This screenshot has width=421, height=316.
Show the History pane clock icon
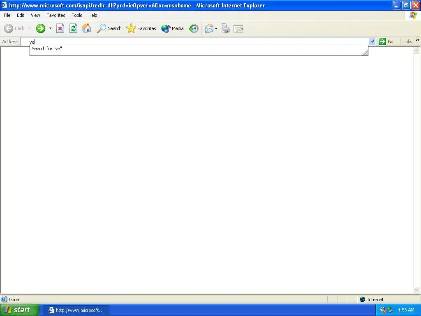point(194,28)
